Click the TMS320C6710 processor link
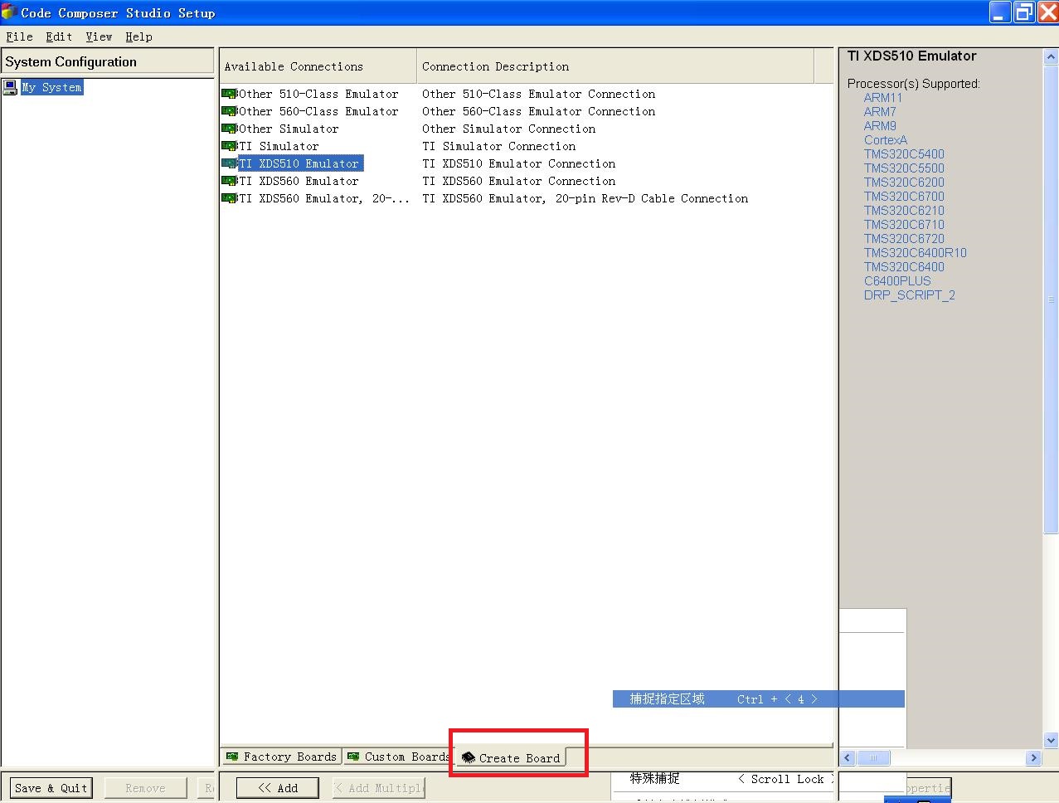 tap(904, 225)
